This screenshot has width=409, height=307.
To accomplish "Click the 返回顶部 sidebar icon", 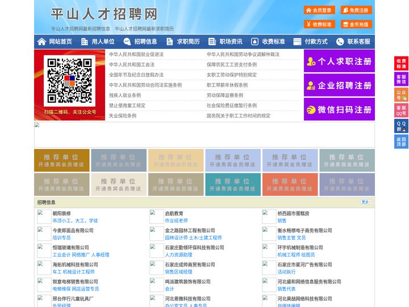I will coord(401,142).
